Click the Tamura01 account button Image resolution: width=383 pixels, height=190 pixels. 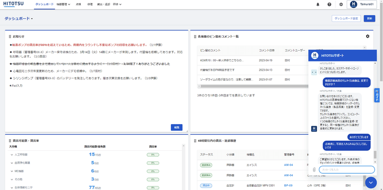[x=361, y=4]
